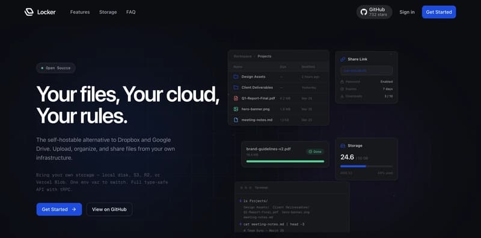The width and height of the screenshot is (481, 238).
Task: Click the Share Link chain icon
Action: coord(343,59)
